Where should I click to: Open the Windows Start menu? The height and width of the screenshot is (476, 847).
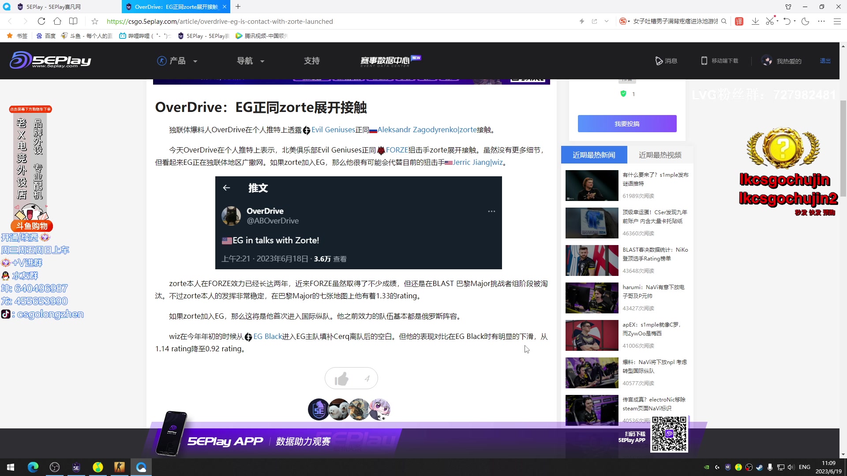pyautogui.click(x=11, y=467)
